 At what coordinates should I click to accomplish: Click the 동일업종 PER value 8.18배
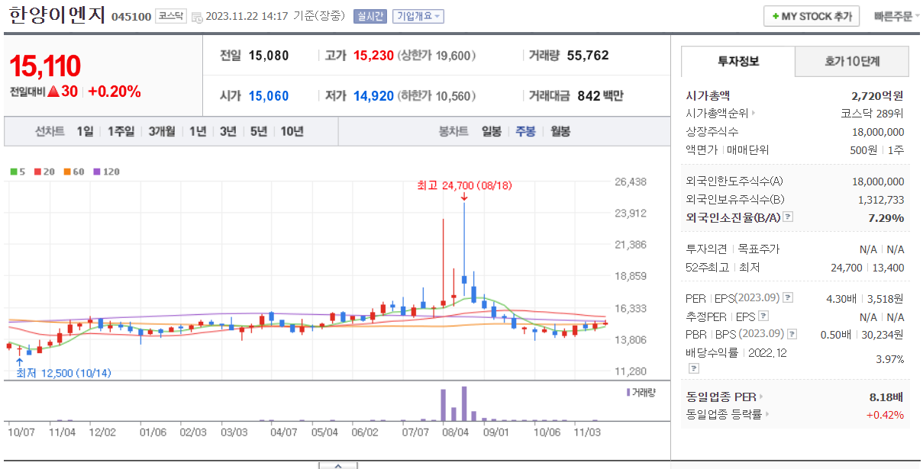coord(886,397)
